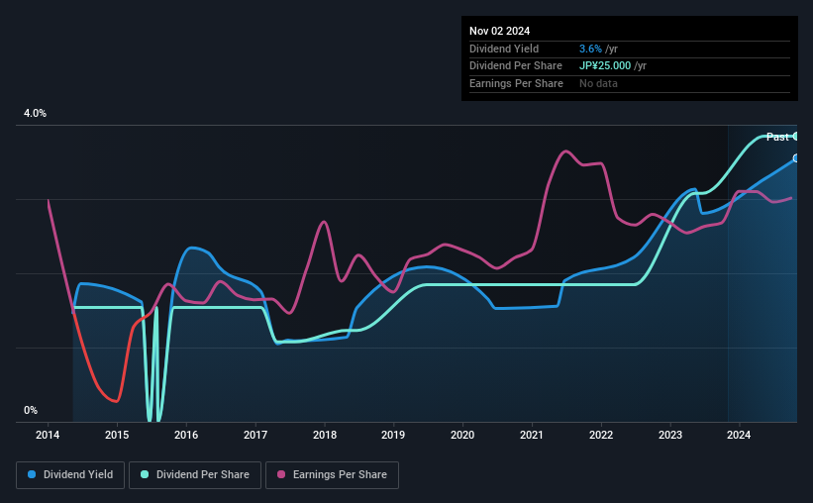813x503 pixels.
Task: Click the 2019 x-axis label
Action: pos(393,435)
